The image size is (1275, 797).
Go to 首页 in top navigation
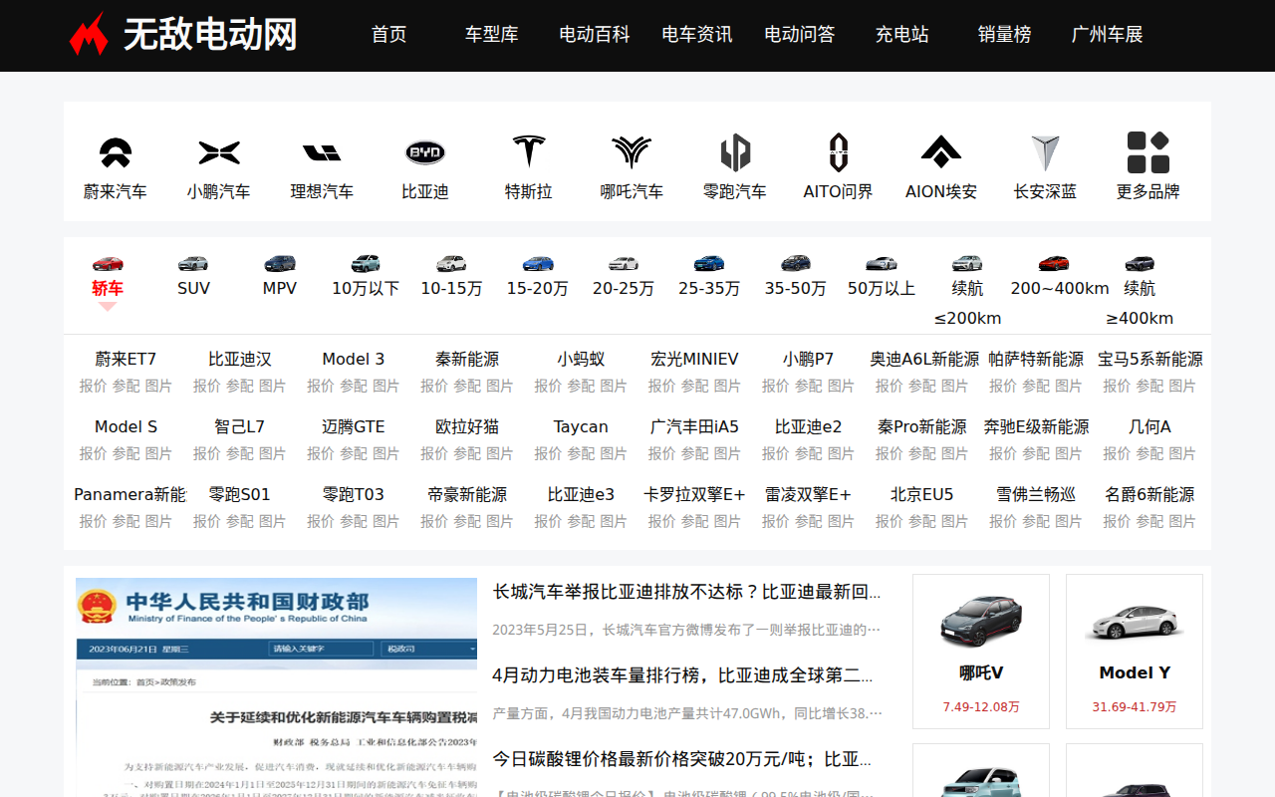point(389,35)
